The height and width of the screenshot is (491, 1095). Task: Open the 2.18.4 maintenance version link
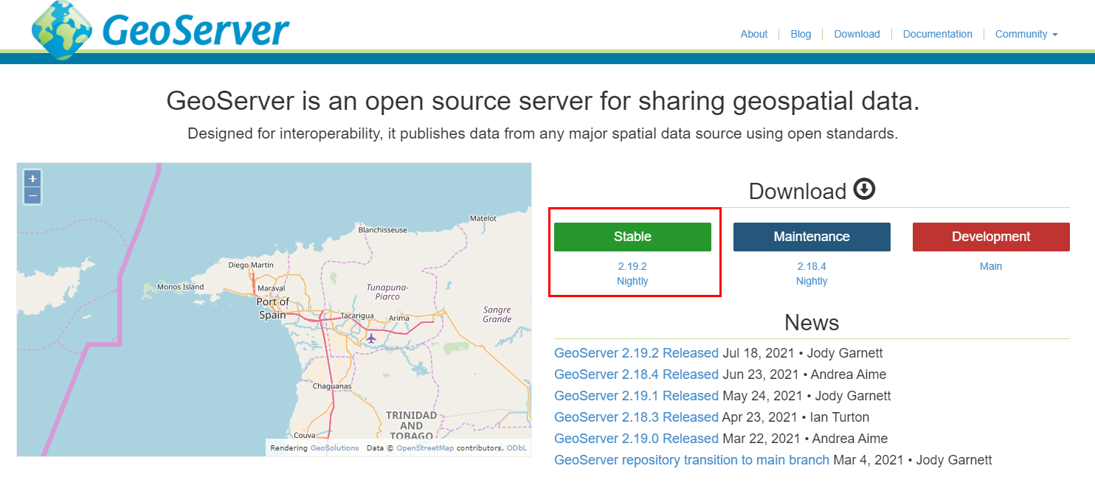812,266
